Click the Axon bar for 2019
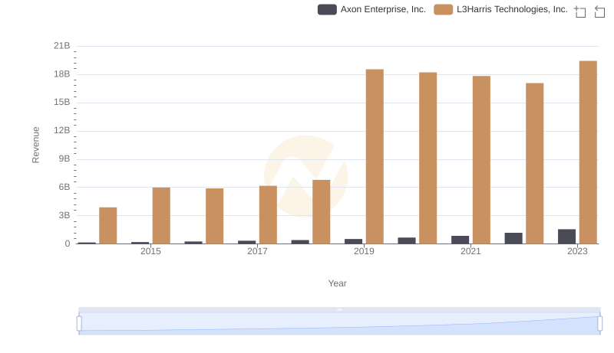614x353 pixels. [353, 241]
